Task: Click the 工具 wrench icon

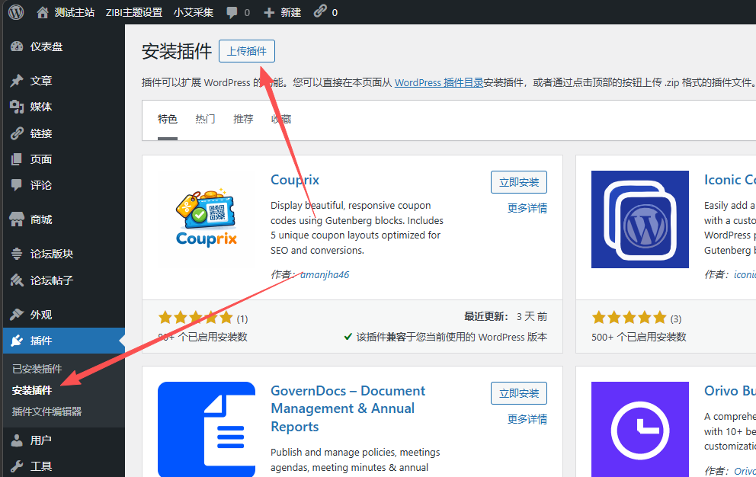Action: tap(17, 466)
